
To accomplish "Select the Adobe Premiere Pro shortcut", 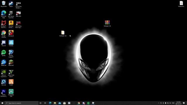I will pos(4,93).
